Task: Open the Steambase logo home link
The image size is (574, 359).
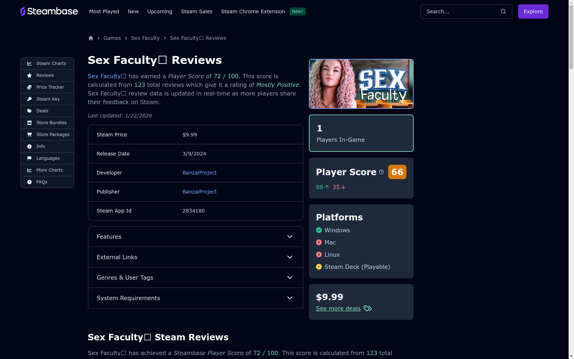Action: click(49, 11)
